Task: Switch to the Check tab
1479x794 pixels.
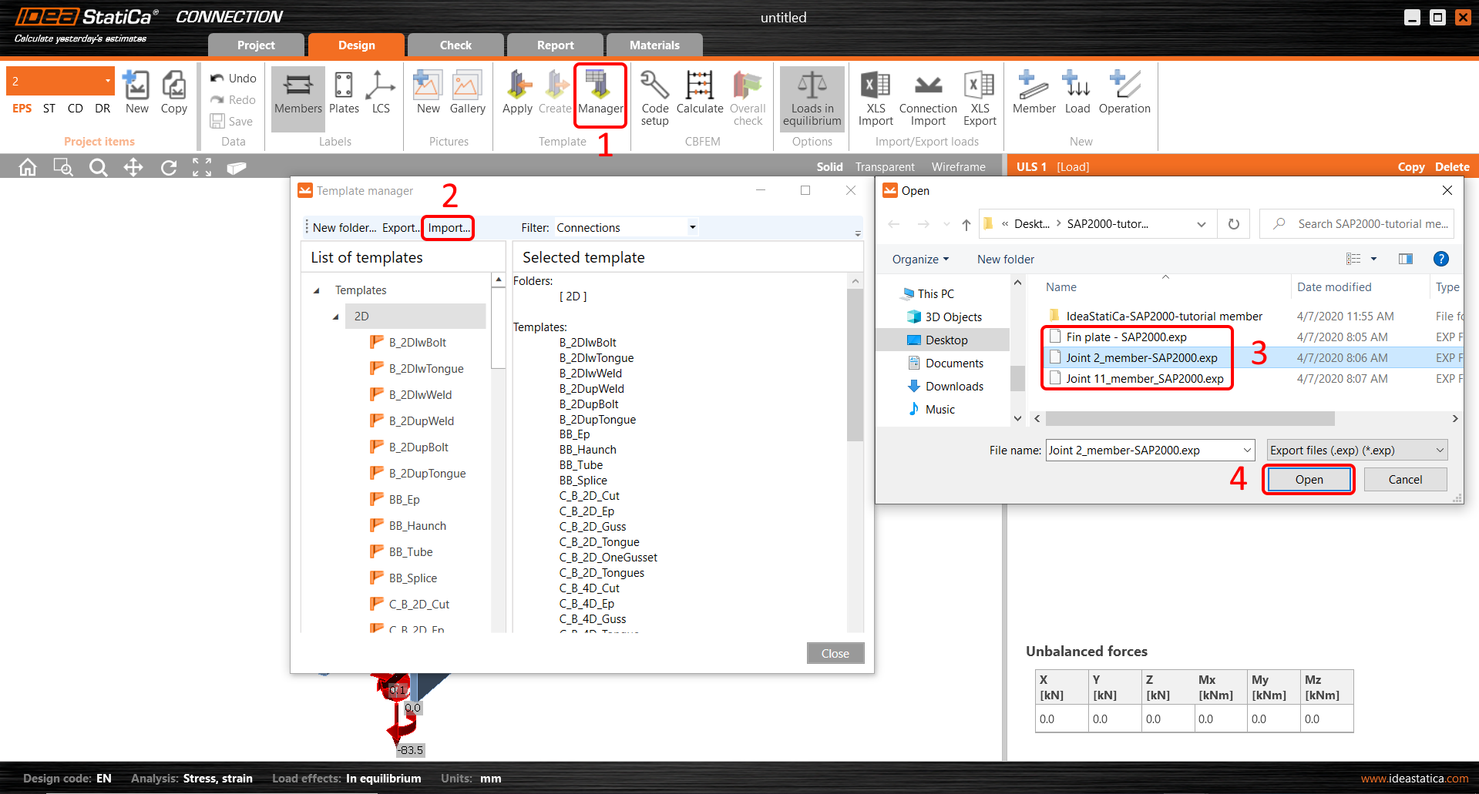Action: (455, 45)
